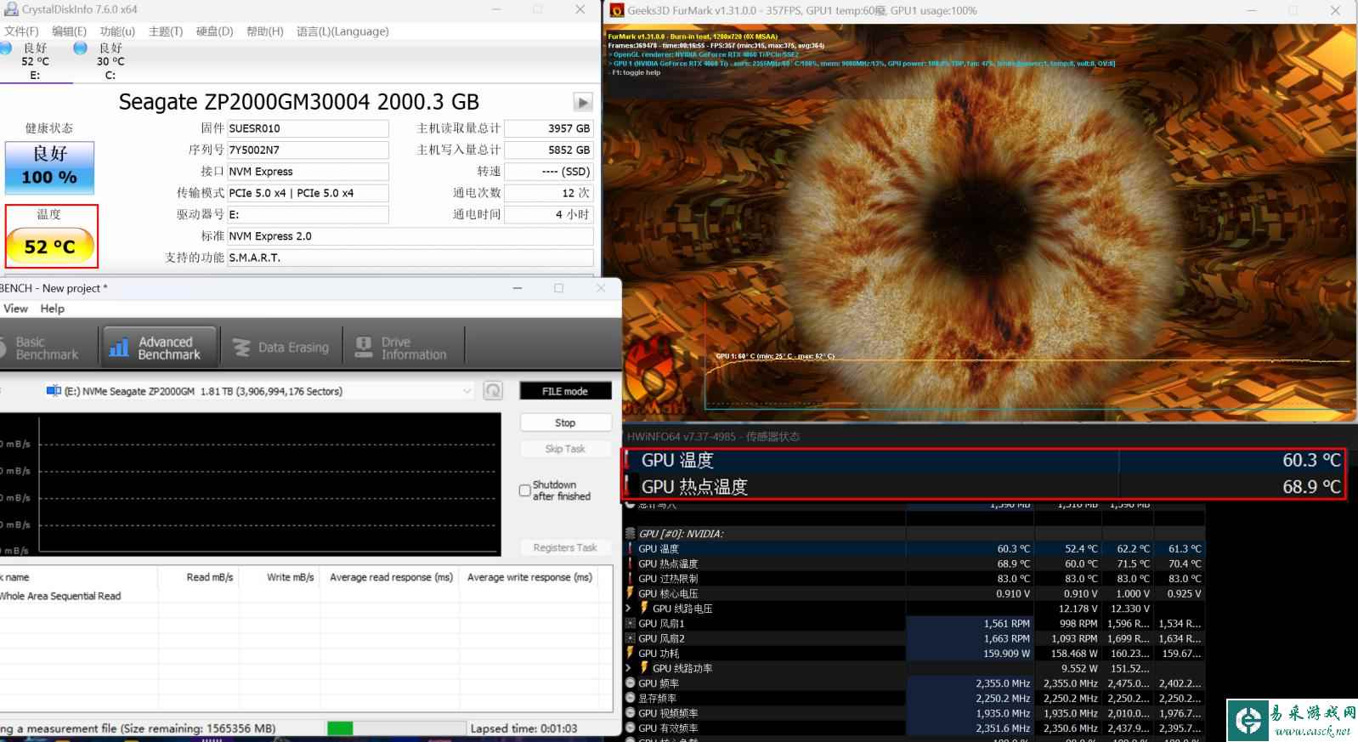
Task: Click the 良好 100 % health status button
Action: click(49, 167)
